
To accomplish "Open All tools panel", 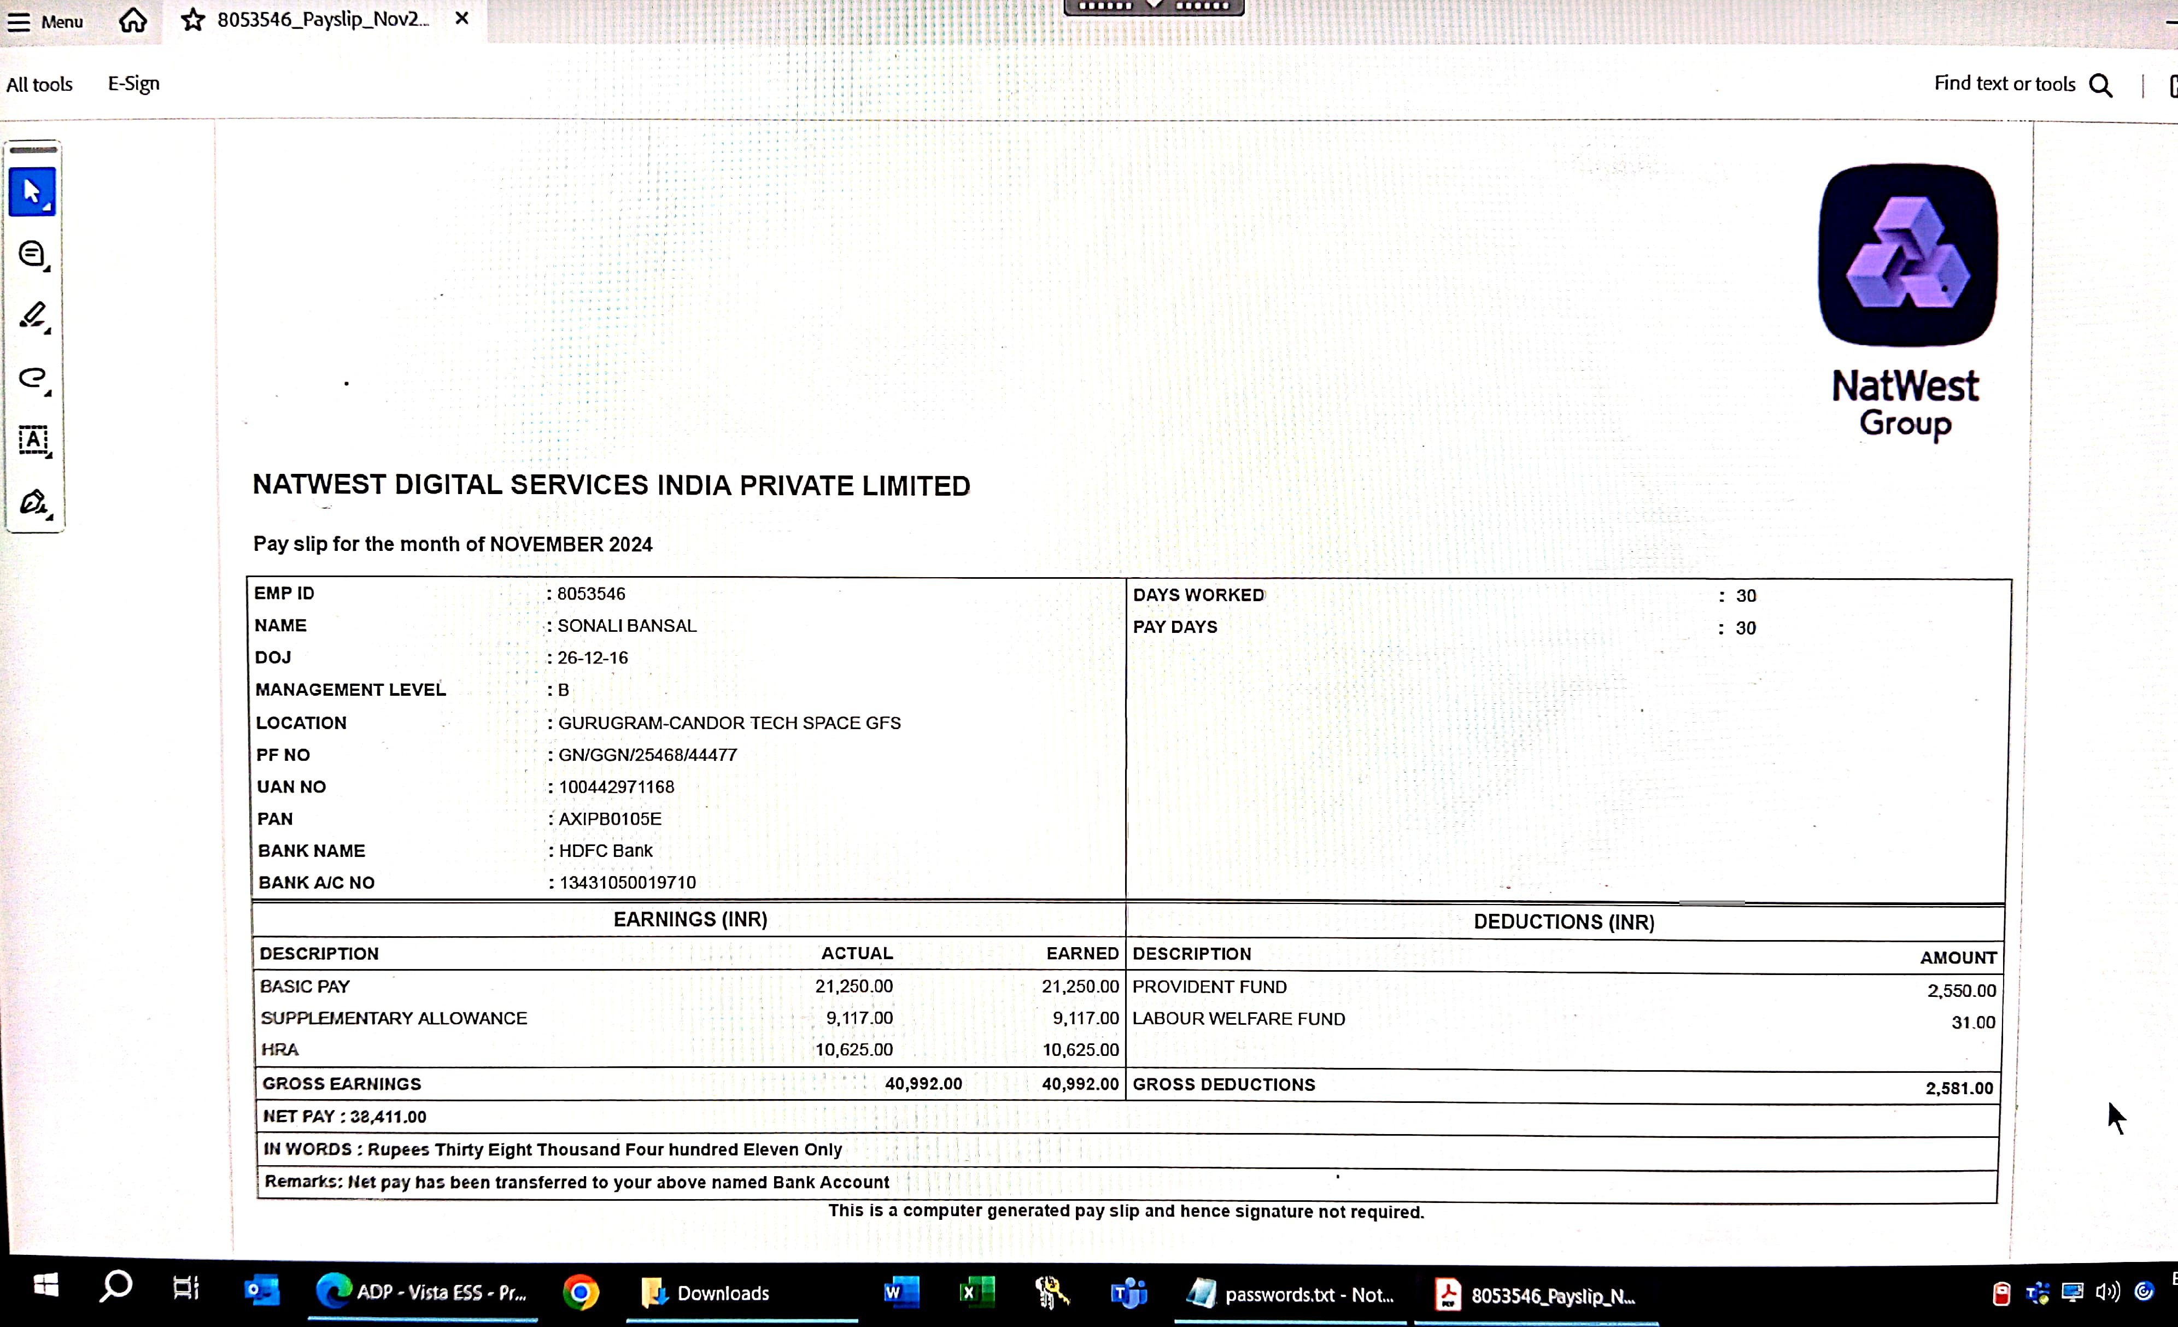I will pos(39,85).
